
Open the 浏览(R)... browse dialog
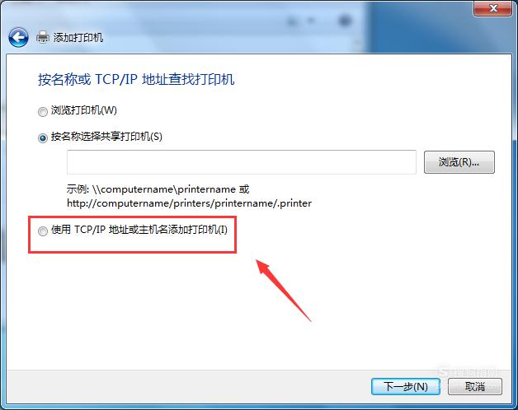coord(459,162)
